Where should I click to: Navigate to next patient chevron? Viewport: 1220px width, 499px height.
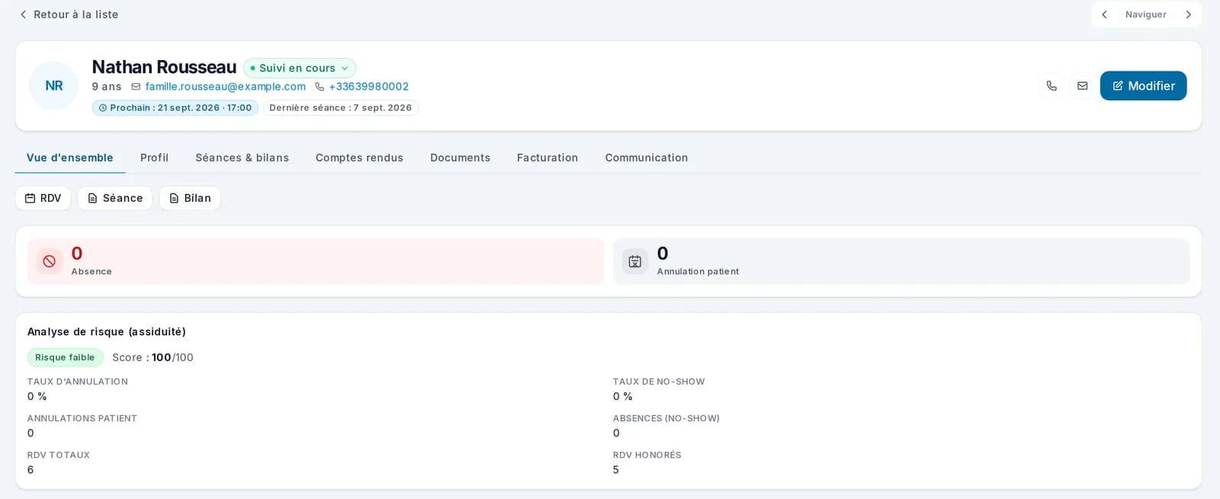coord(1188,14)
